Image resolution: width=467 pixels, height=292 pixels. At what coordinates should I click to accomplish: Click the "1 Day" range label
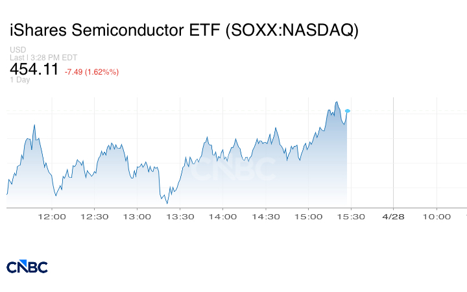click(20, 80)
